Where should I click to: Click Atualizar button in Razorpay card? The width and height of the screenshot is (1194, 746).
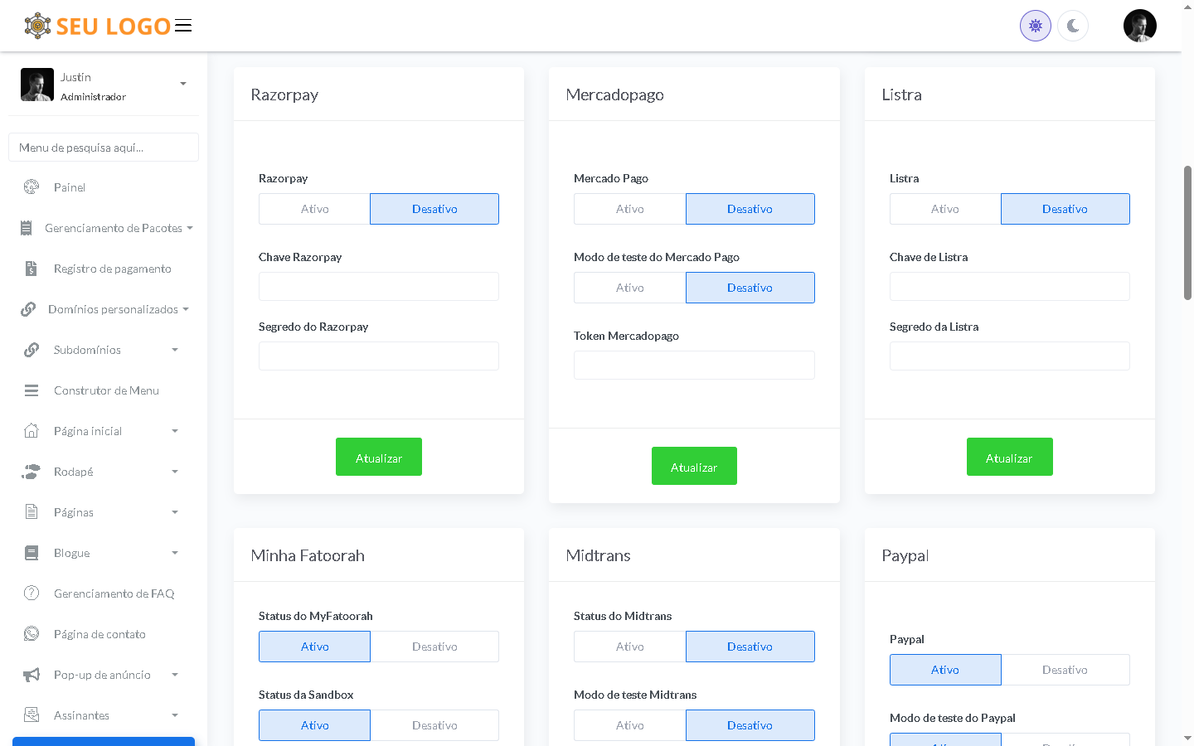pyautogui.click(x=379, y=458)
